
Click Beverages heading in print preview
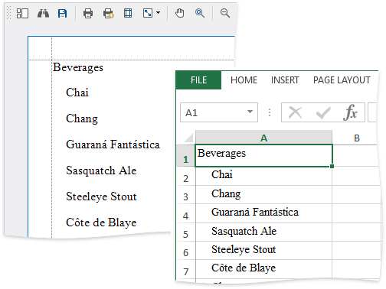pyautogui.click(x=78, y=68)
